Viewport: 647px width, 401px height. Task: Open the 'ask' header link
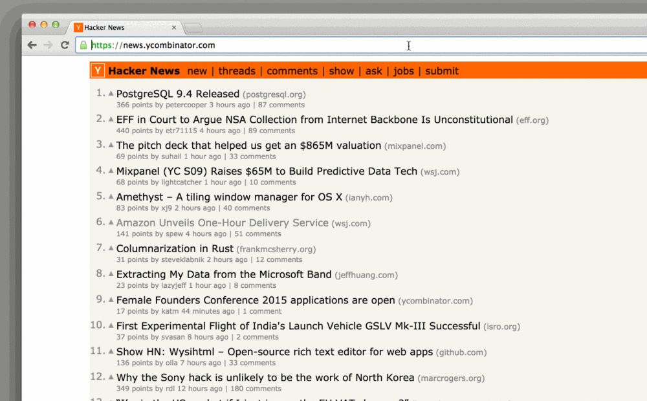(374, 71)
